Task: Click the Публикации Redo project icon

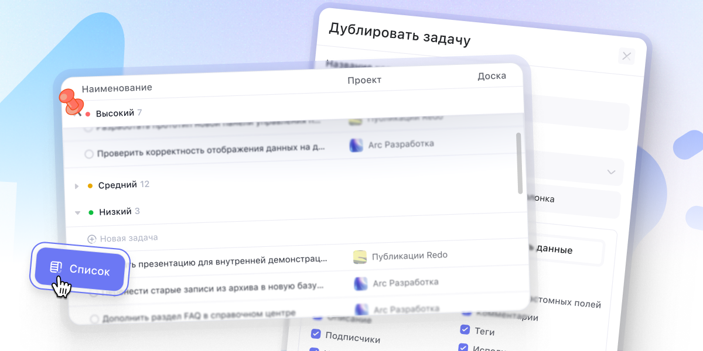Action: [x=359, y=256]
